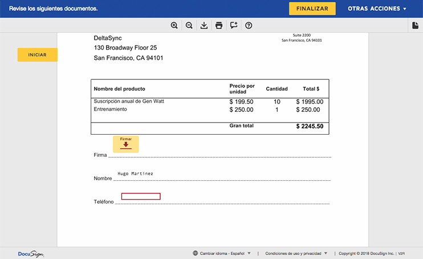This screenshot has width=423, height=259.
Task: Print the document with printer icon
Action: pos(219,26)
